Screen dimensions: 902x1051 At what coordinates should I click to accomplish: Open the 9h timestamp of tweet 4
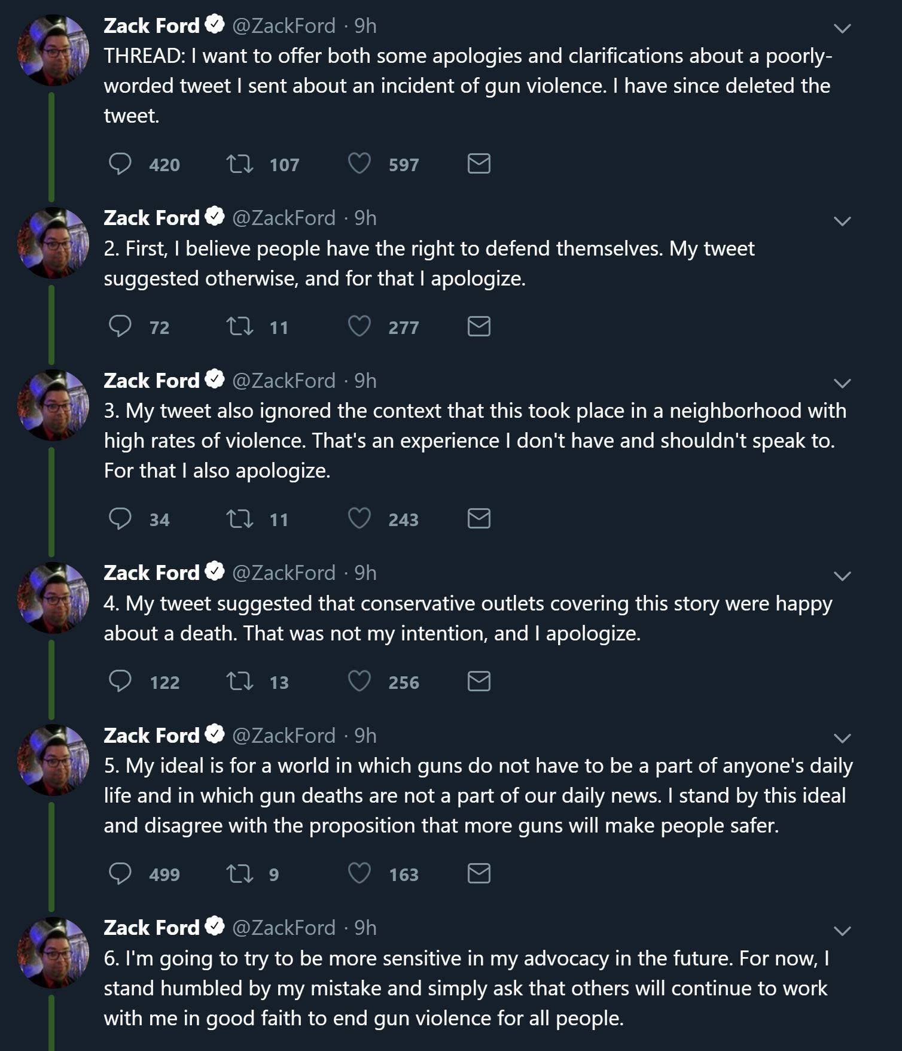[365, 573]
